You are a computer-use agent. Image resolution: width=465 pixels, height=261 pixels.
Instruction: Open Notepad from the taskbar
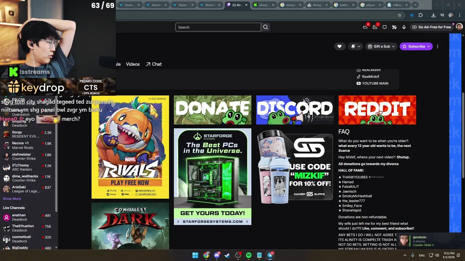[259, 255]
